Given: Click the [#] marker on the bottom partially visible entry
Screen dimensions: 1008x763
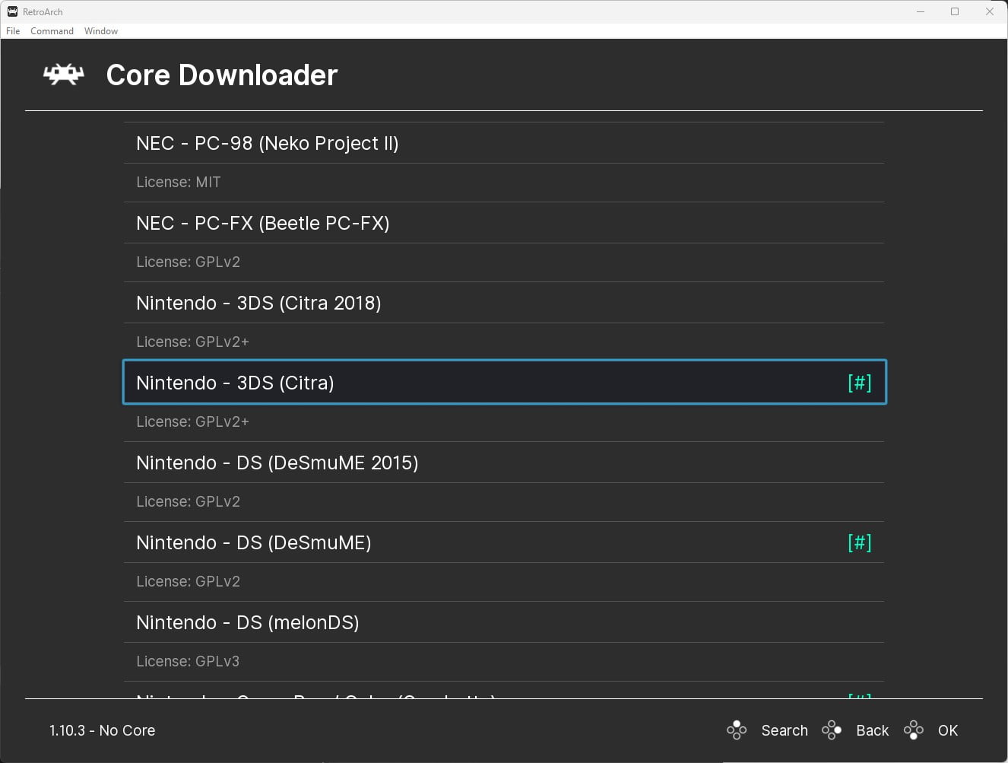Looking at the screenshot, I should point(860,697).
